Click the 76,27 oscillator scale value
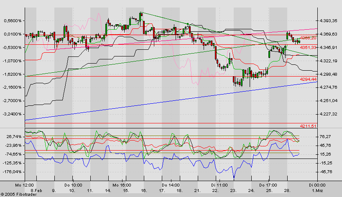The width and height of the screenshot is (342, 197). [x=325, y=137]
